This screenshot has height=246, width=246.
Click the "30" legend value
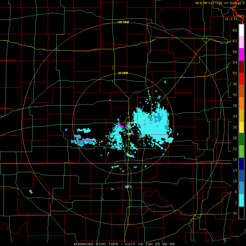tap(235, 127)
